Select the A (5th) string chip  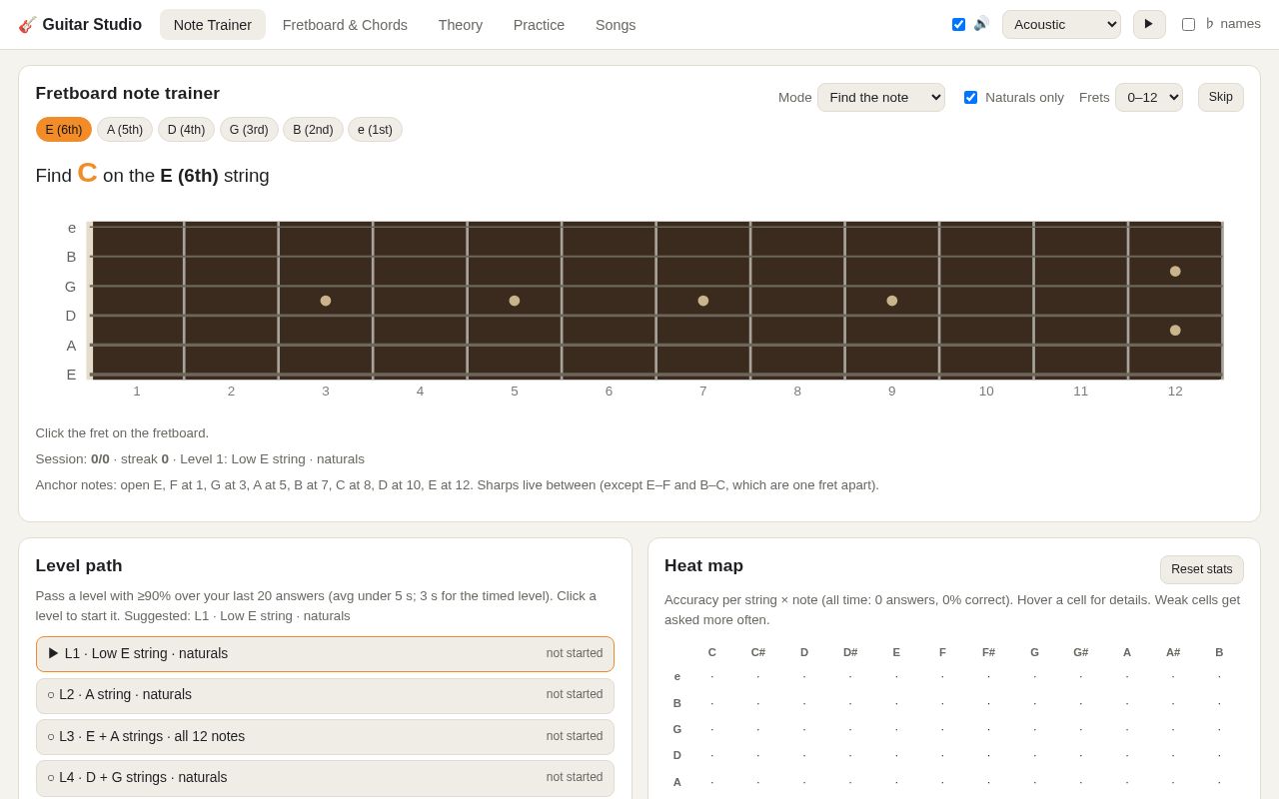point(125,130)
